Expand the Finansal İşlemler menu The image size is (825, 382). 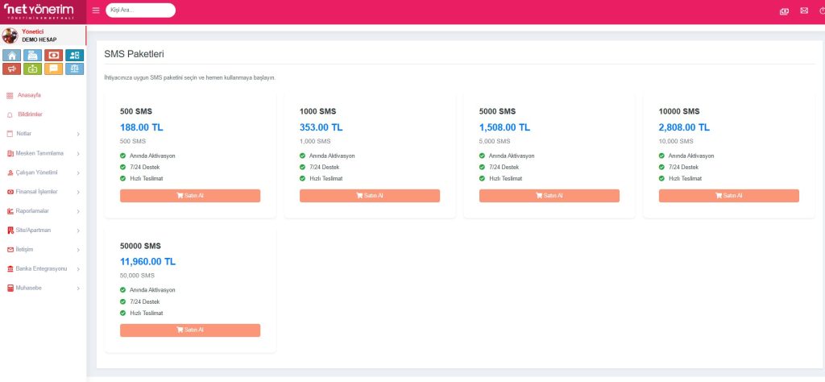point(43,192)
